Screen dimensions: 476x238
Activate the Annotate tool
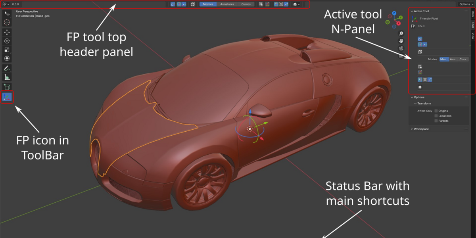coord(7,67)
